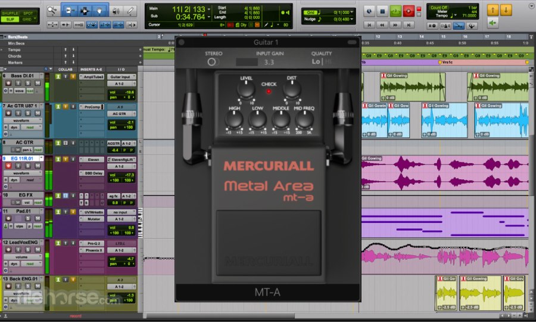Select SPOT edit mode

pos(28,11)
